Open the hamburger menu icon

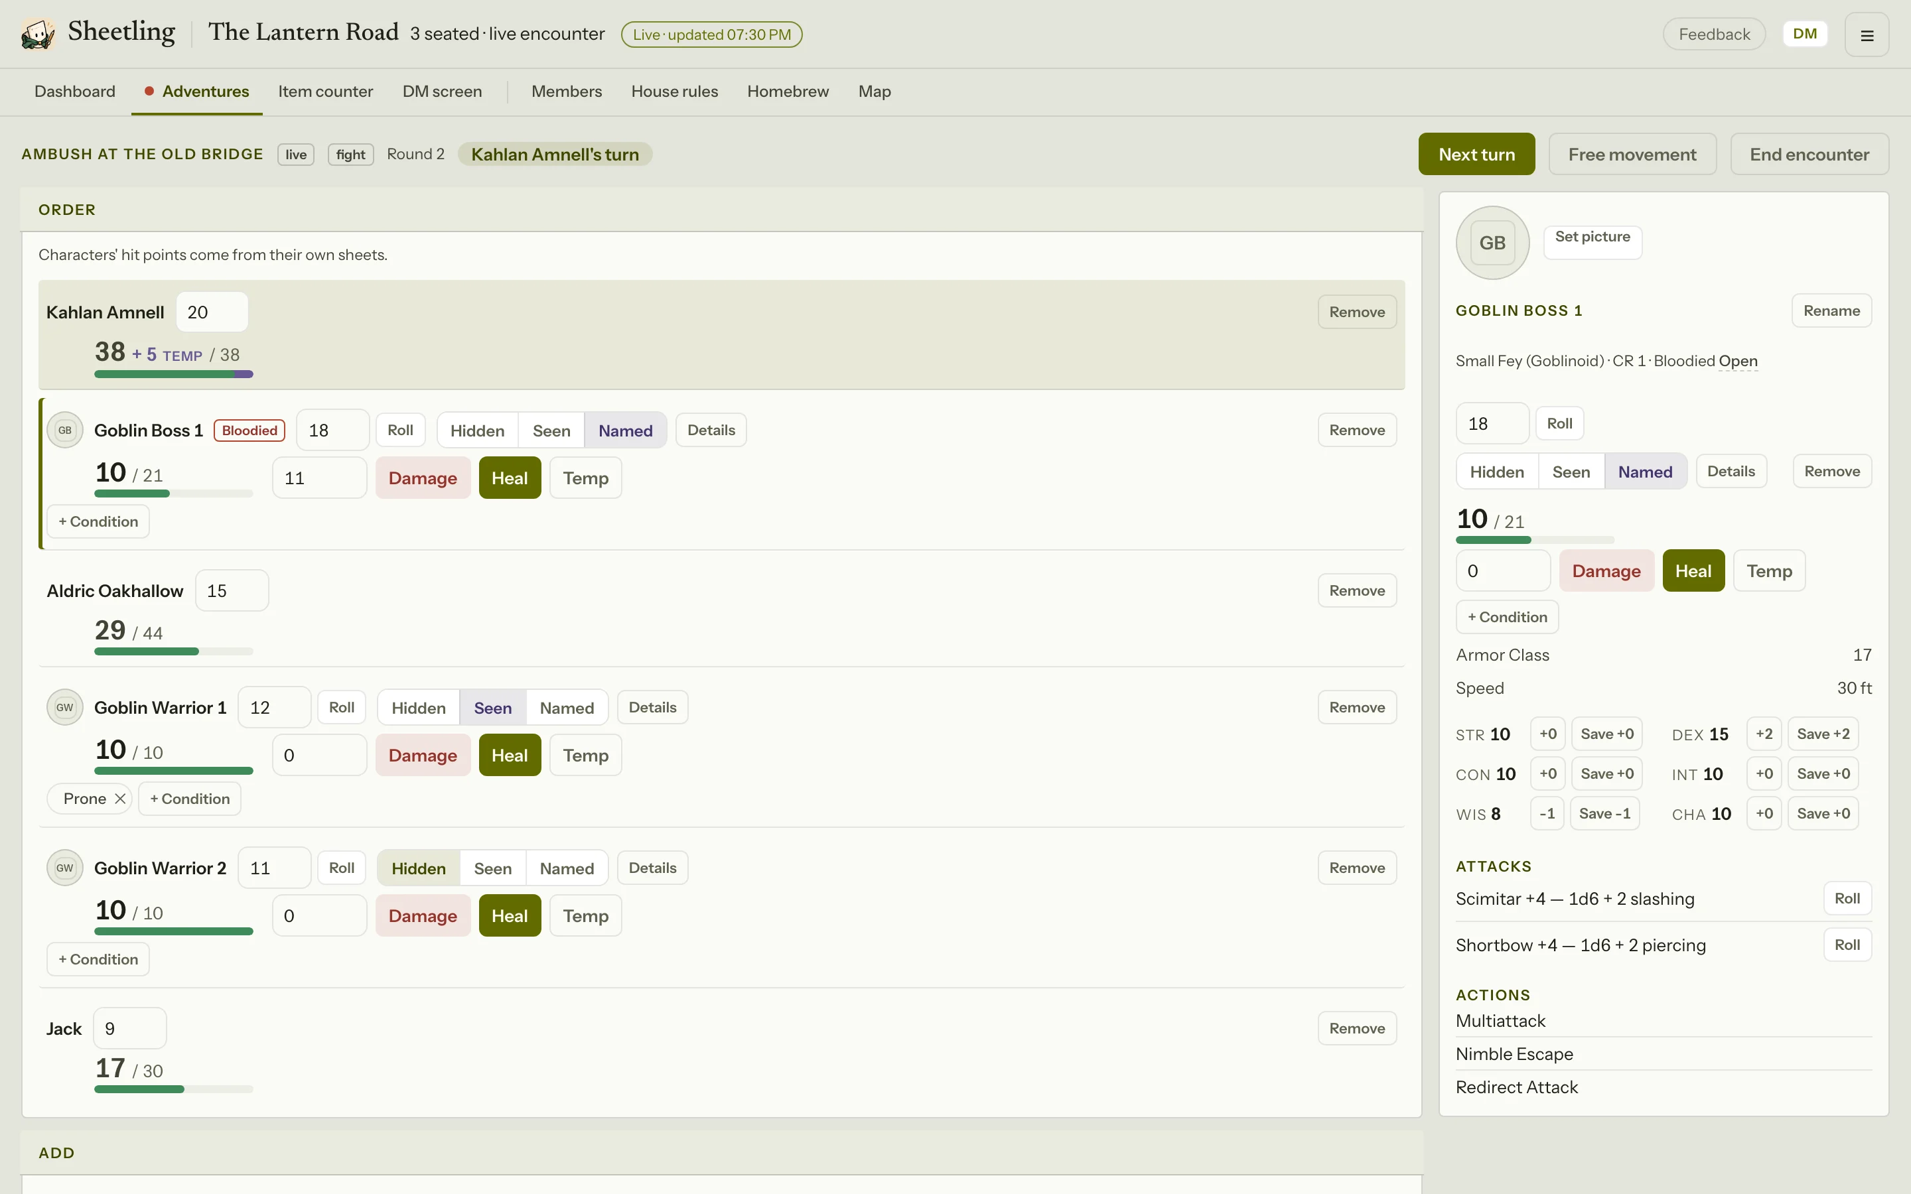click(x=1867, y=34)
